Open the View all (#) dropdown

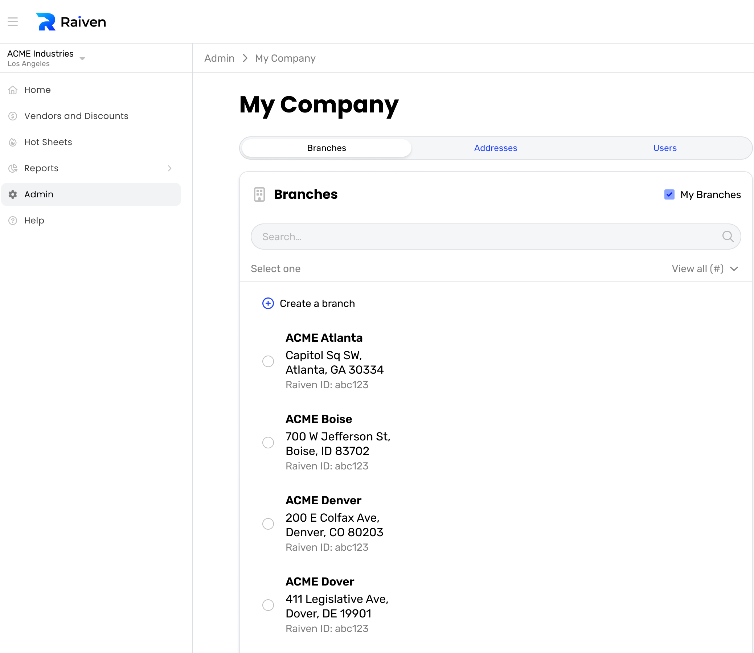705,269
